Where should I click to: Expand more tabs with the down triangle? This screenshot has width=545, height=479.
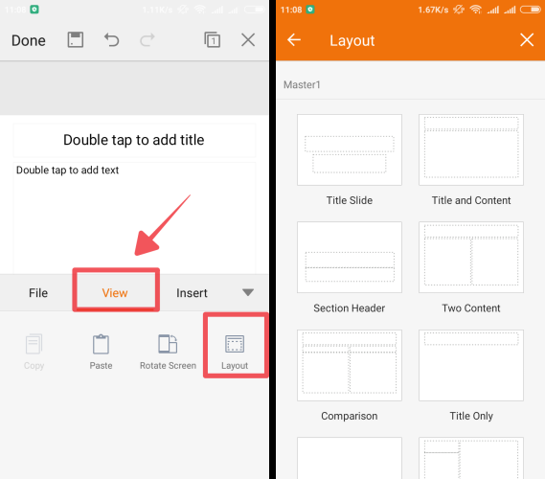pos(248,292)
